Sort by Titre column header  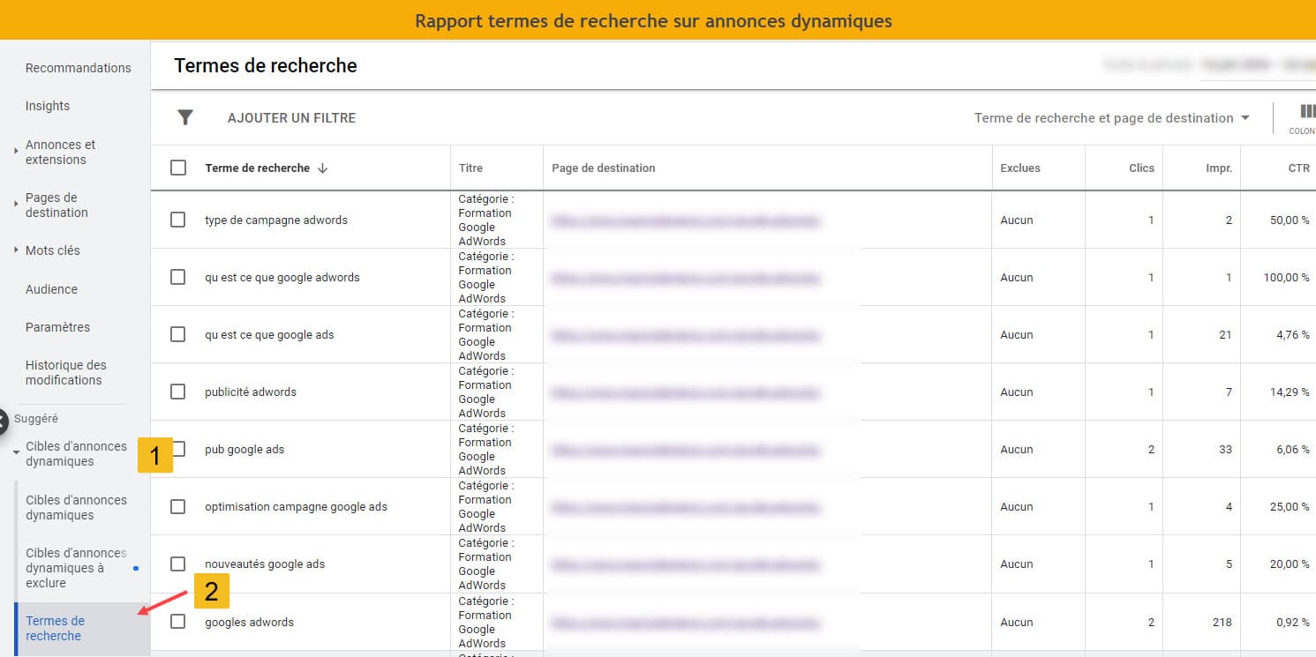point(470,168)
